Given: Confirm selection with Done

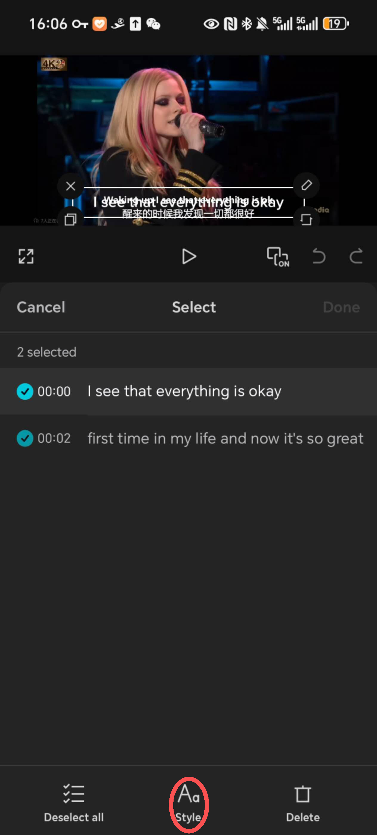Looking at the screenshot, I should point(341,307).
